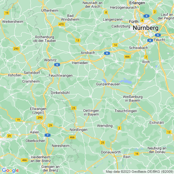The width and height of the screenshot is (174, 174).
Task: Click the Map data GeoBasis-DE/BKG attribution
Action: click(140, 172)
